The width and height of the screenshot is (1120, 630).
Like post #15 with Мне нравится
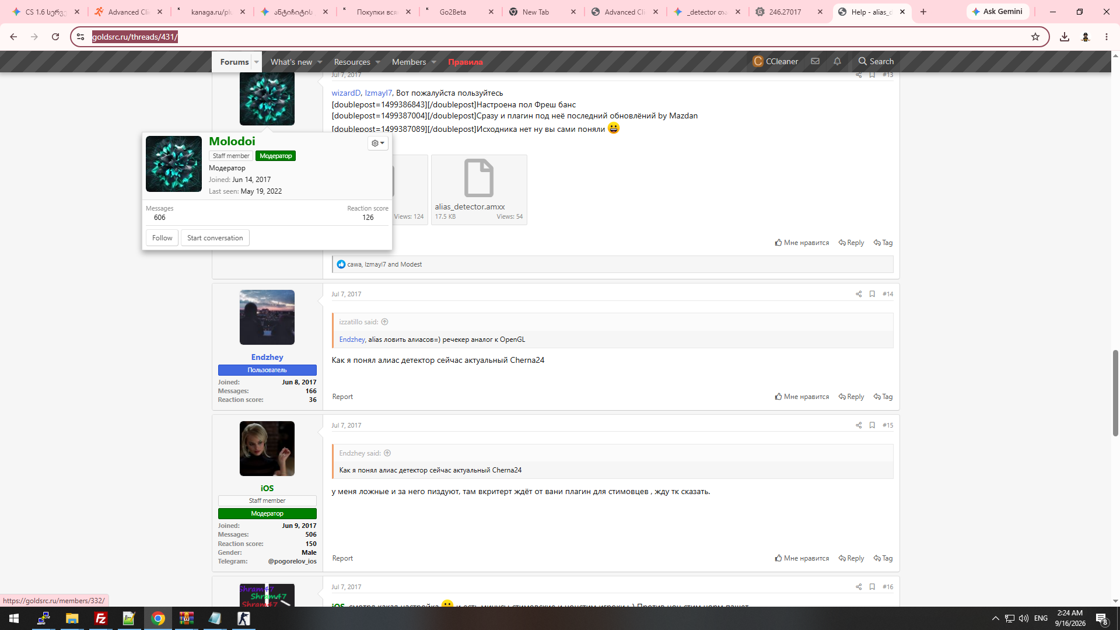pyautogui.click(x=802, y=558)
